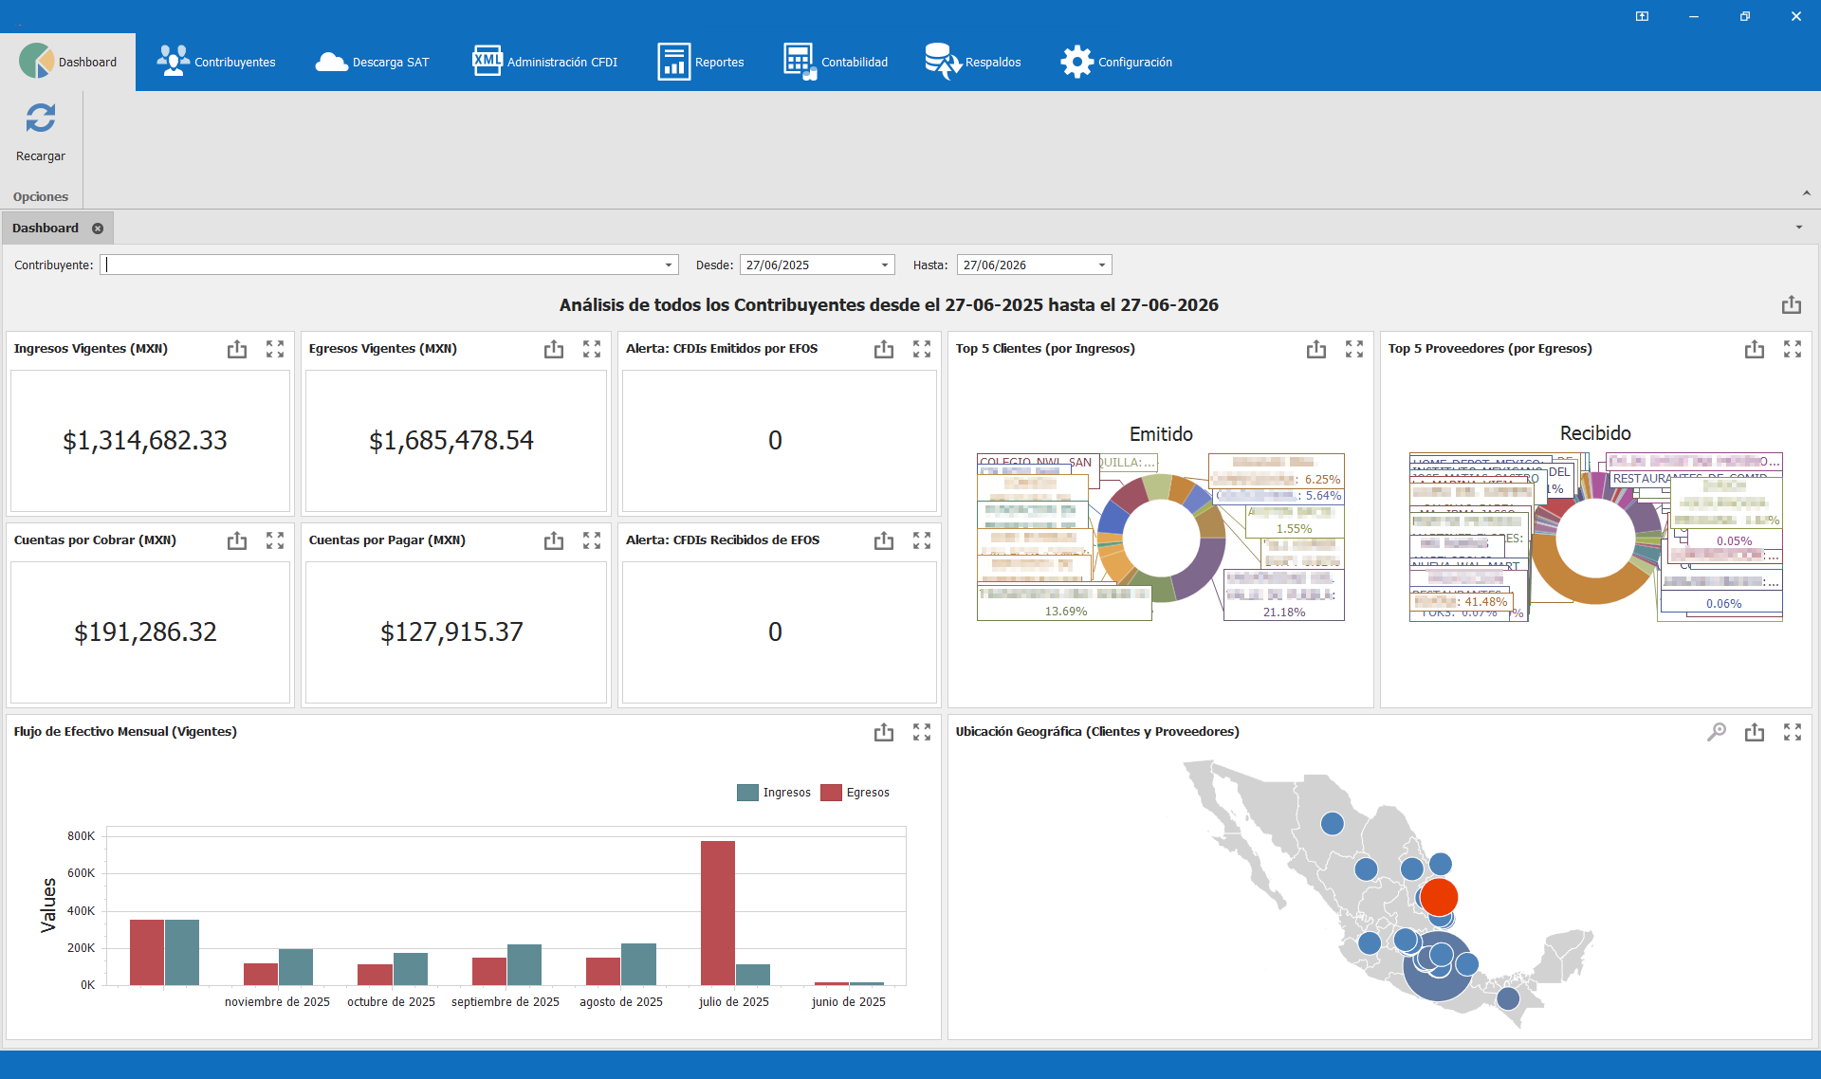The height and width of the screenshot is (1079, 1821).
Task: Open the Contribuyente dropdown list
Action: [669, 265]
